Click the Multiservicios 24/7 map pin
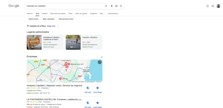 click(x=69, y=64)
